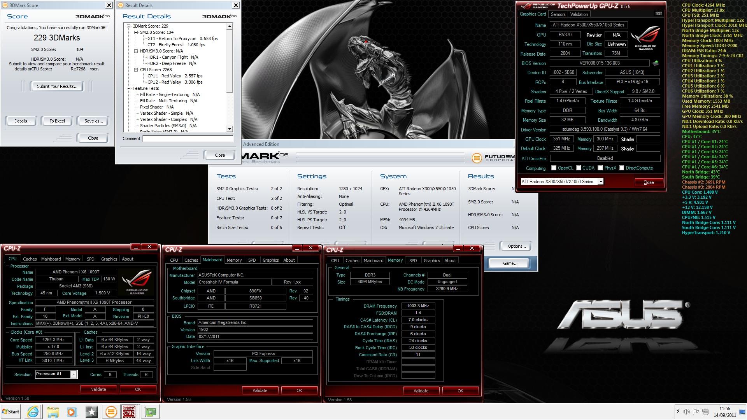Open Internet Explorer from the taskbar

33,412
